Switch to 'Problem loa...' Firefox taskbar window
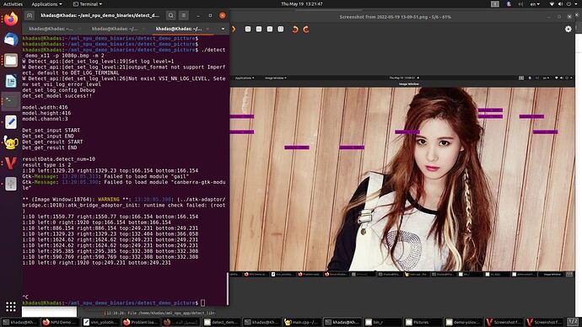The height and width of the screenshot is (327, 582). [141, 322]
